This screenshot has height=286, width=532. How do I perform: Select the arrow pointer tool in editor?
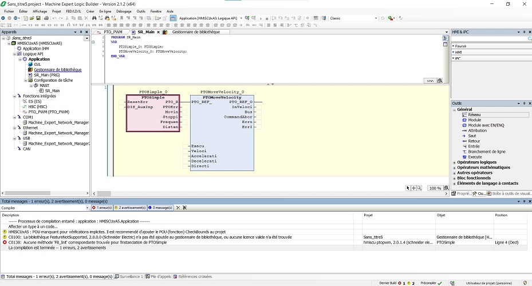(x=408, y=188)
